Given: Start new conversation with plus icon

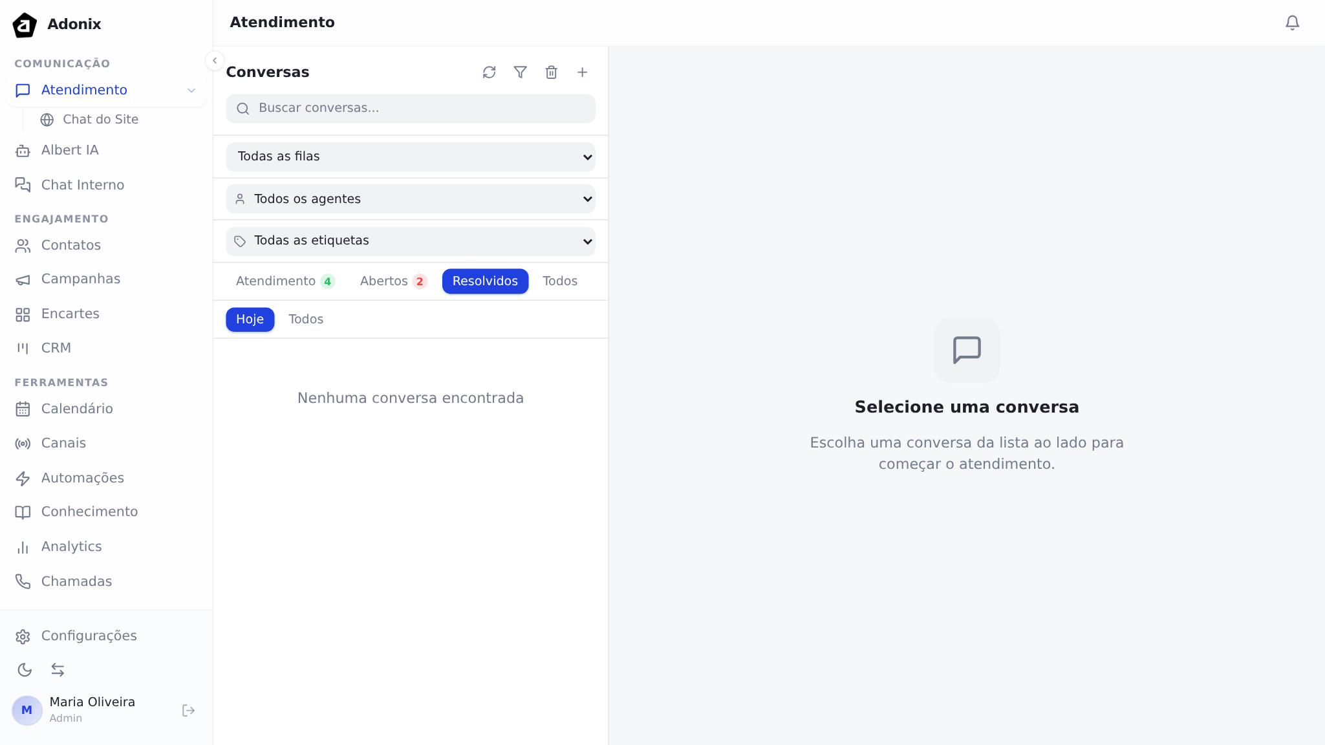Looking at the screenshot, I should point(582,72).
